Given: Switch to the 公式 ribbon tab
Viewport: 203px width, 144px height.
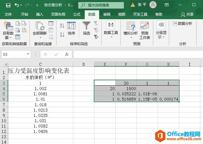Looking at the screenshot, I should click(x=77, y=14).
